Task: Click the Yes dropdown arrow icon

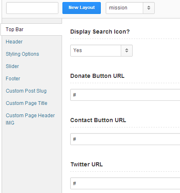Action: pyautogui.click(x=127, y=50)
